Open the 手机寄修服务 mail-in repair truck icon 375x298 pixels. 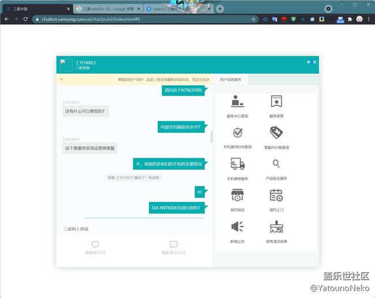click(237, 164)
